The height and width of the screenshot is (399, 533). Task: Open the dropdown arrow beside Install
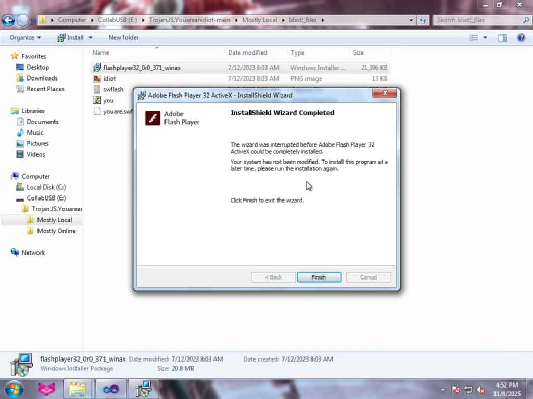coord(91,37)
